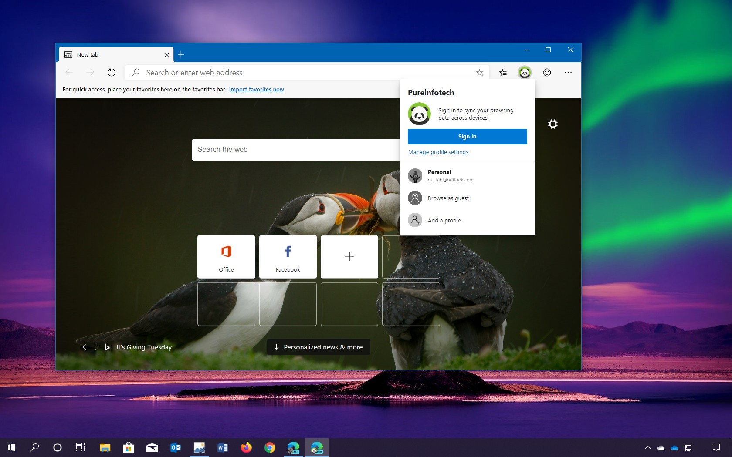Click the large panda avatar in the flyout
The height and width of the screenshot is (457, 732).
point(419,114)
